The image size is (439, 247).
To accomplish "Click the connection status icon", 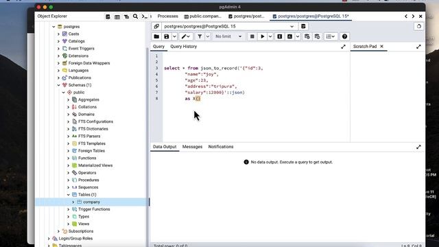I will tap(156, 26).
